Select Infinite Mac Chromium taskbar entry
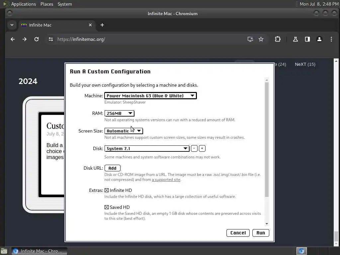This screenshot has width=340, height=255. pyautogui.click(x=39, y=251)
